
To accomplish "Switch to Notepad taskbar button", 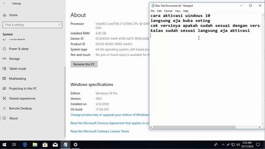I will click(65, 144).
